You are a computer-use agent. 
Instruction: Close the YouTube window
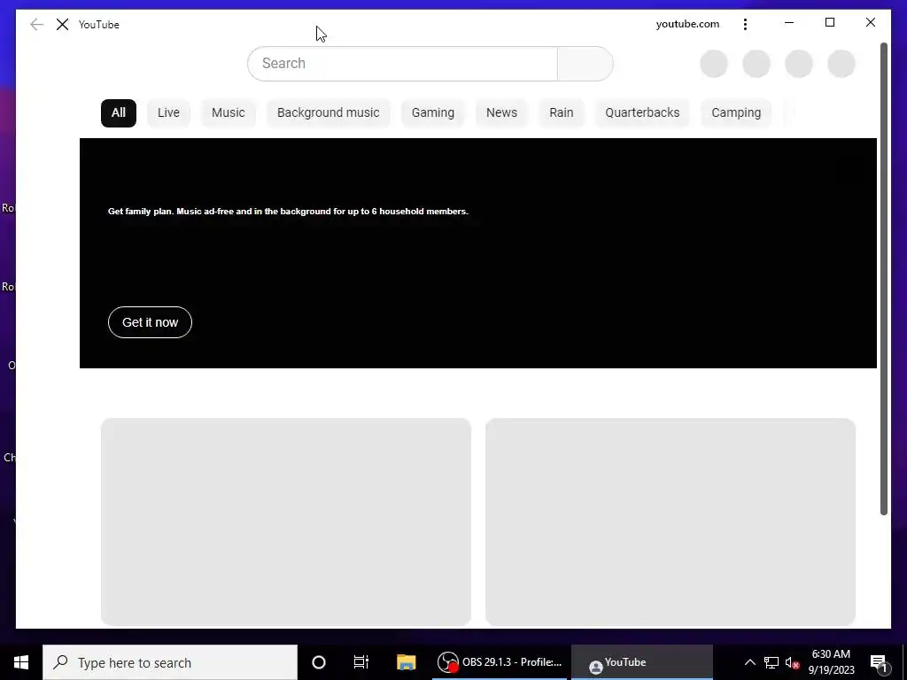[x=870, y=23]
